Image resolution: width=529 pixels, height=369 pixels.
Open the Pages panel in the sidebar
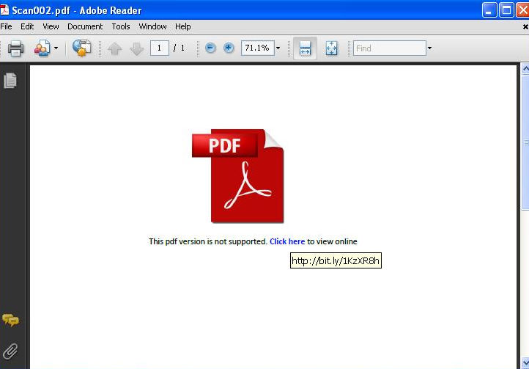10,81
